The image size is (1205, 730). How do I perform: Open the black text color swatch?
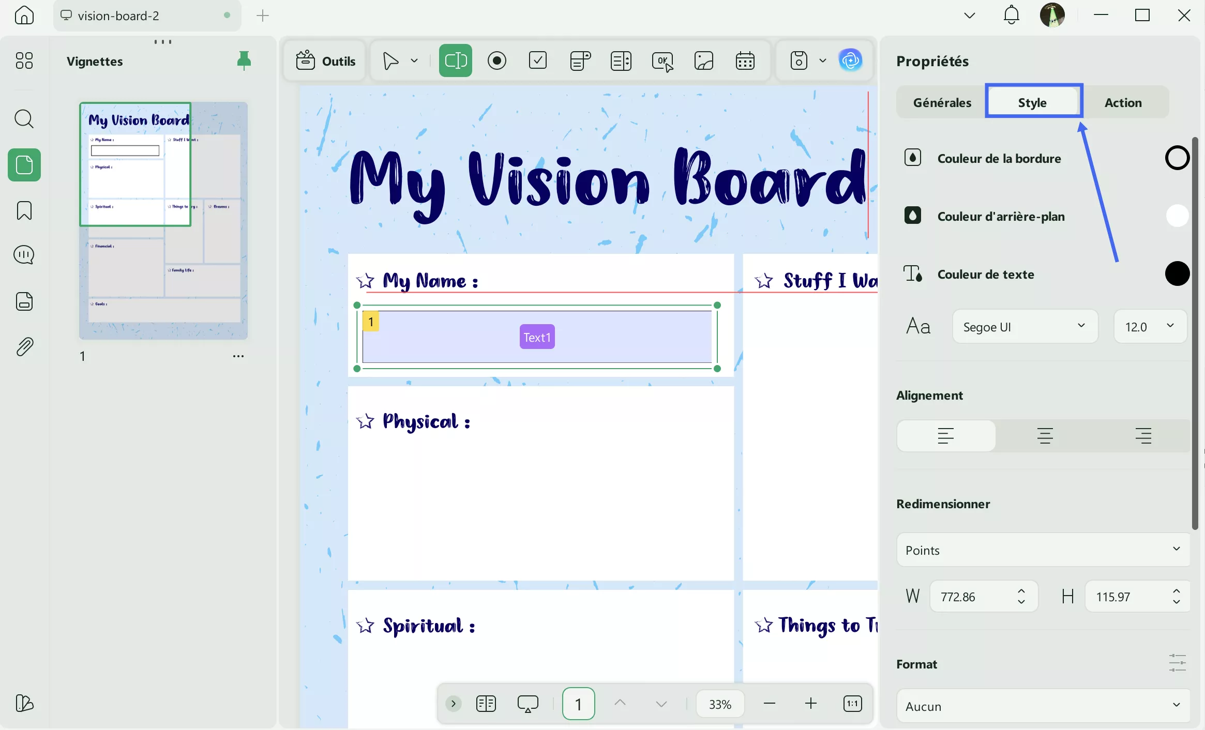[x=1177, y=273]
